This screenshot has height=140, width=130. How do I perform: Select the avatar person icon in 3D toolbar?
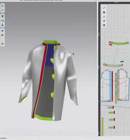(2, 25)
